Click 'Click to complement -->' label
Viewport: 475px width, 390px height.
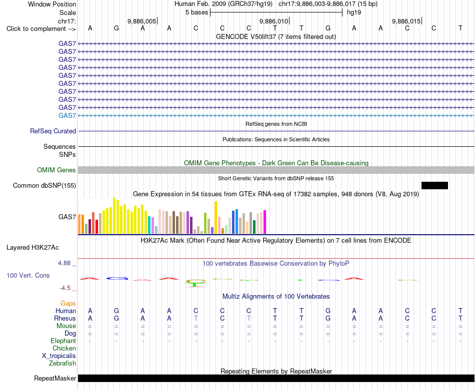(x=41, y=29)
